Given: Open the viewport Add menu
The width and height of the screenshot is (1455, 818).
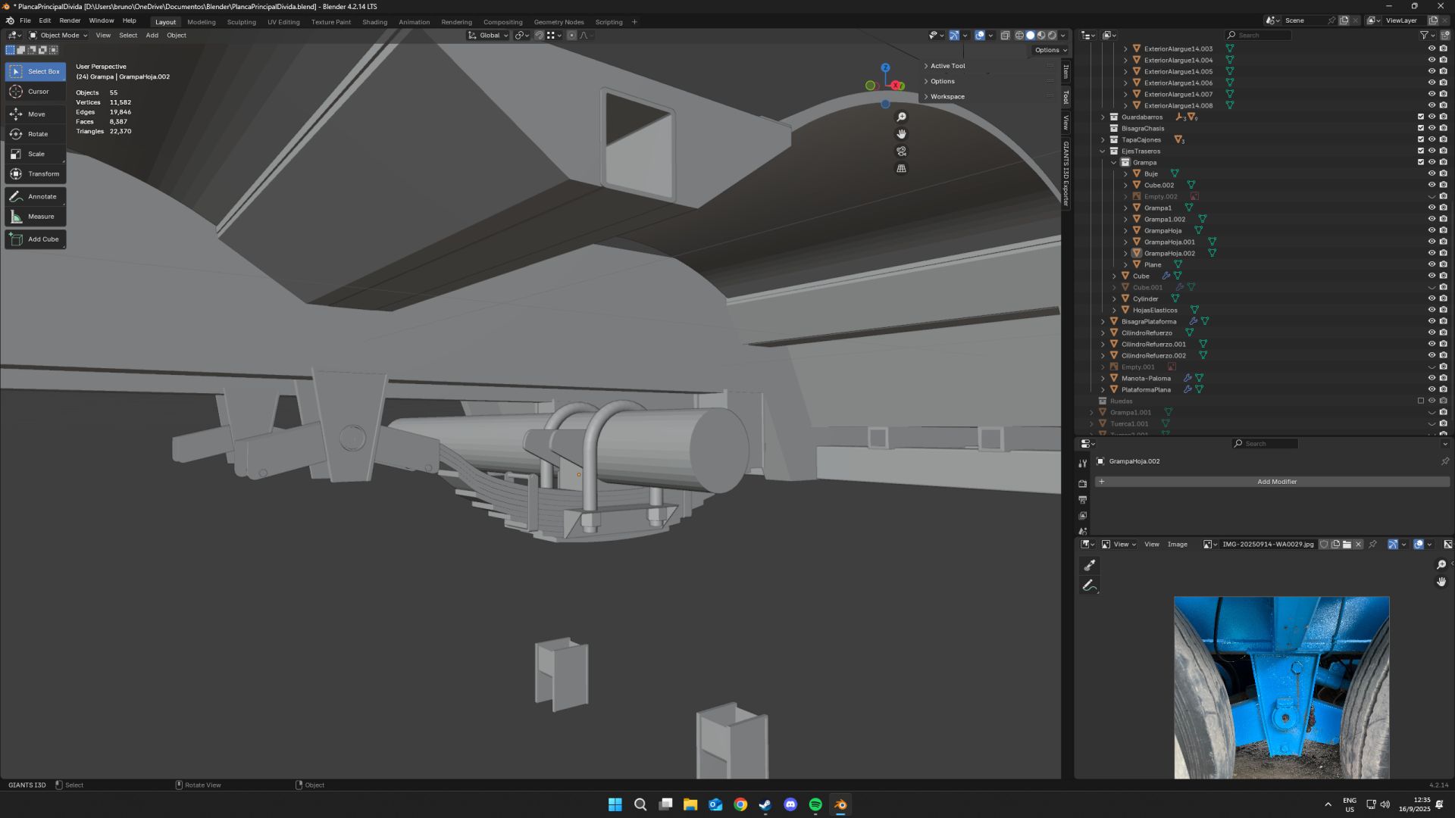Looking at the screenshot, I should [152, 35].
